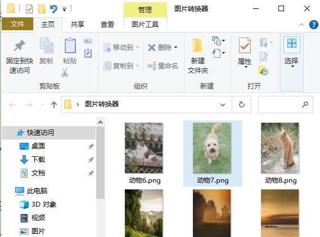Expand the address bar history dropdown
This screenshot has height=237, width=320.
click(x=223, y=105)
